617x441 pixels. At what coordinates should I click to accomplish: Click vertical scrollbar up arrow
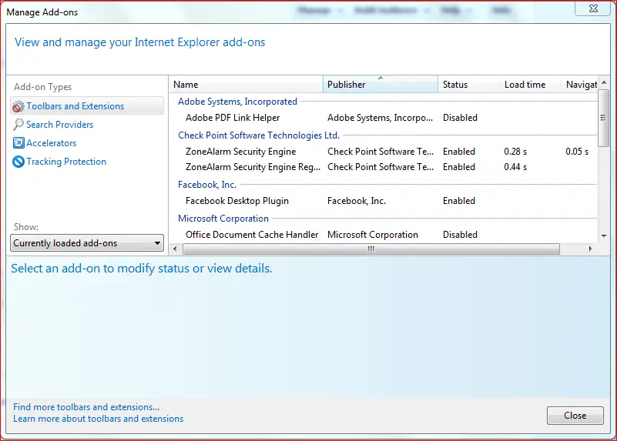(604, 82)
